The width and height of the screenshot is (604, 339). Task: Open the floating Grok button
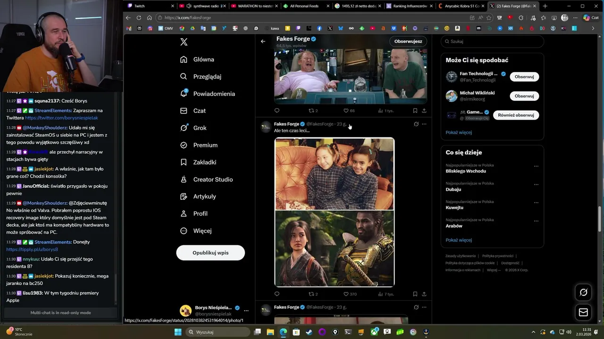coord(583,292)
